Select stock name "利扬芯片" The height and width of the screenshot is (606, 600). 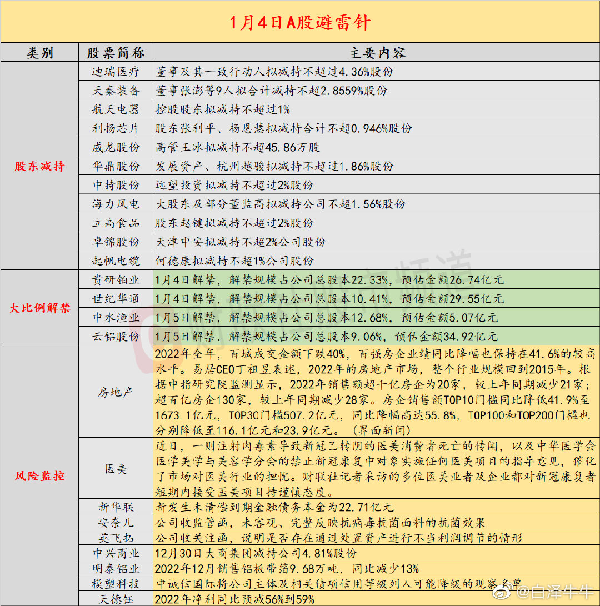pos(116,128)
